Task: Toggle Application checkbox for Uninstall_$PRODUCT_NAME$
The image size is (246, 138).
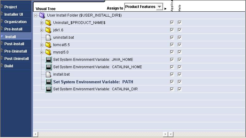Action: click(172, 22)
